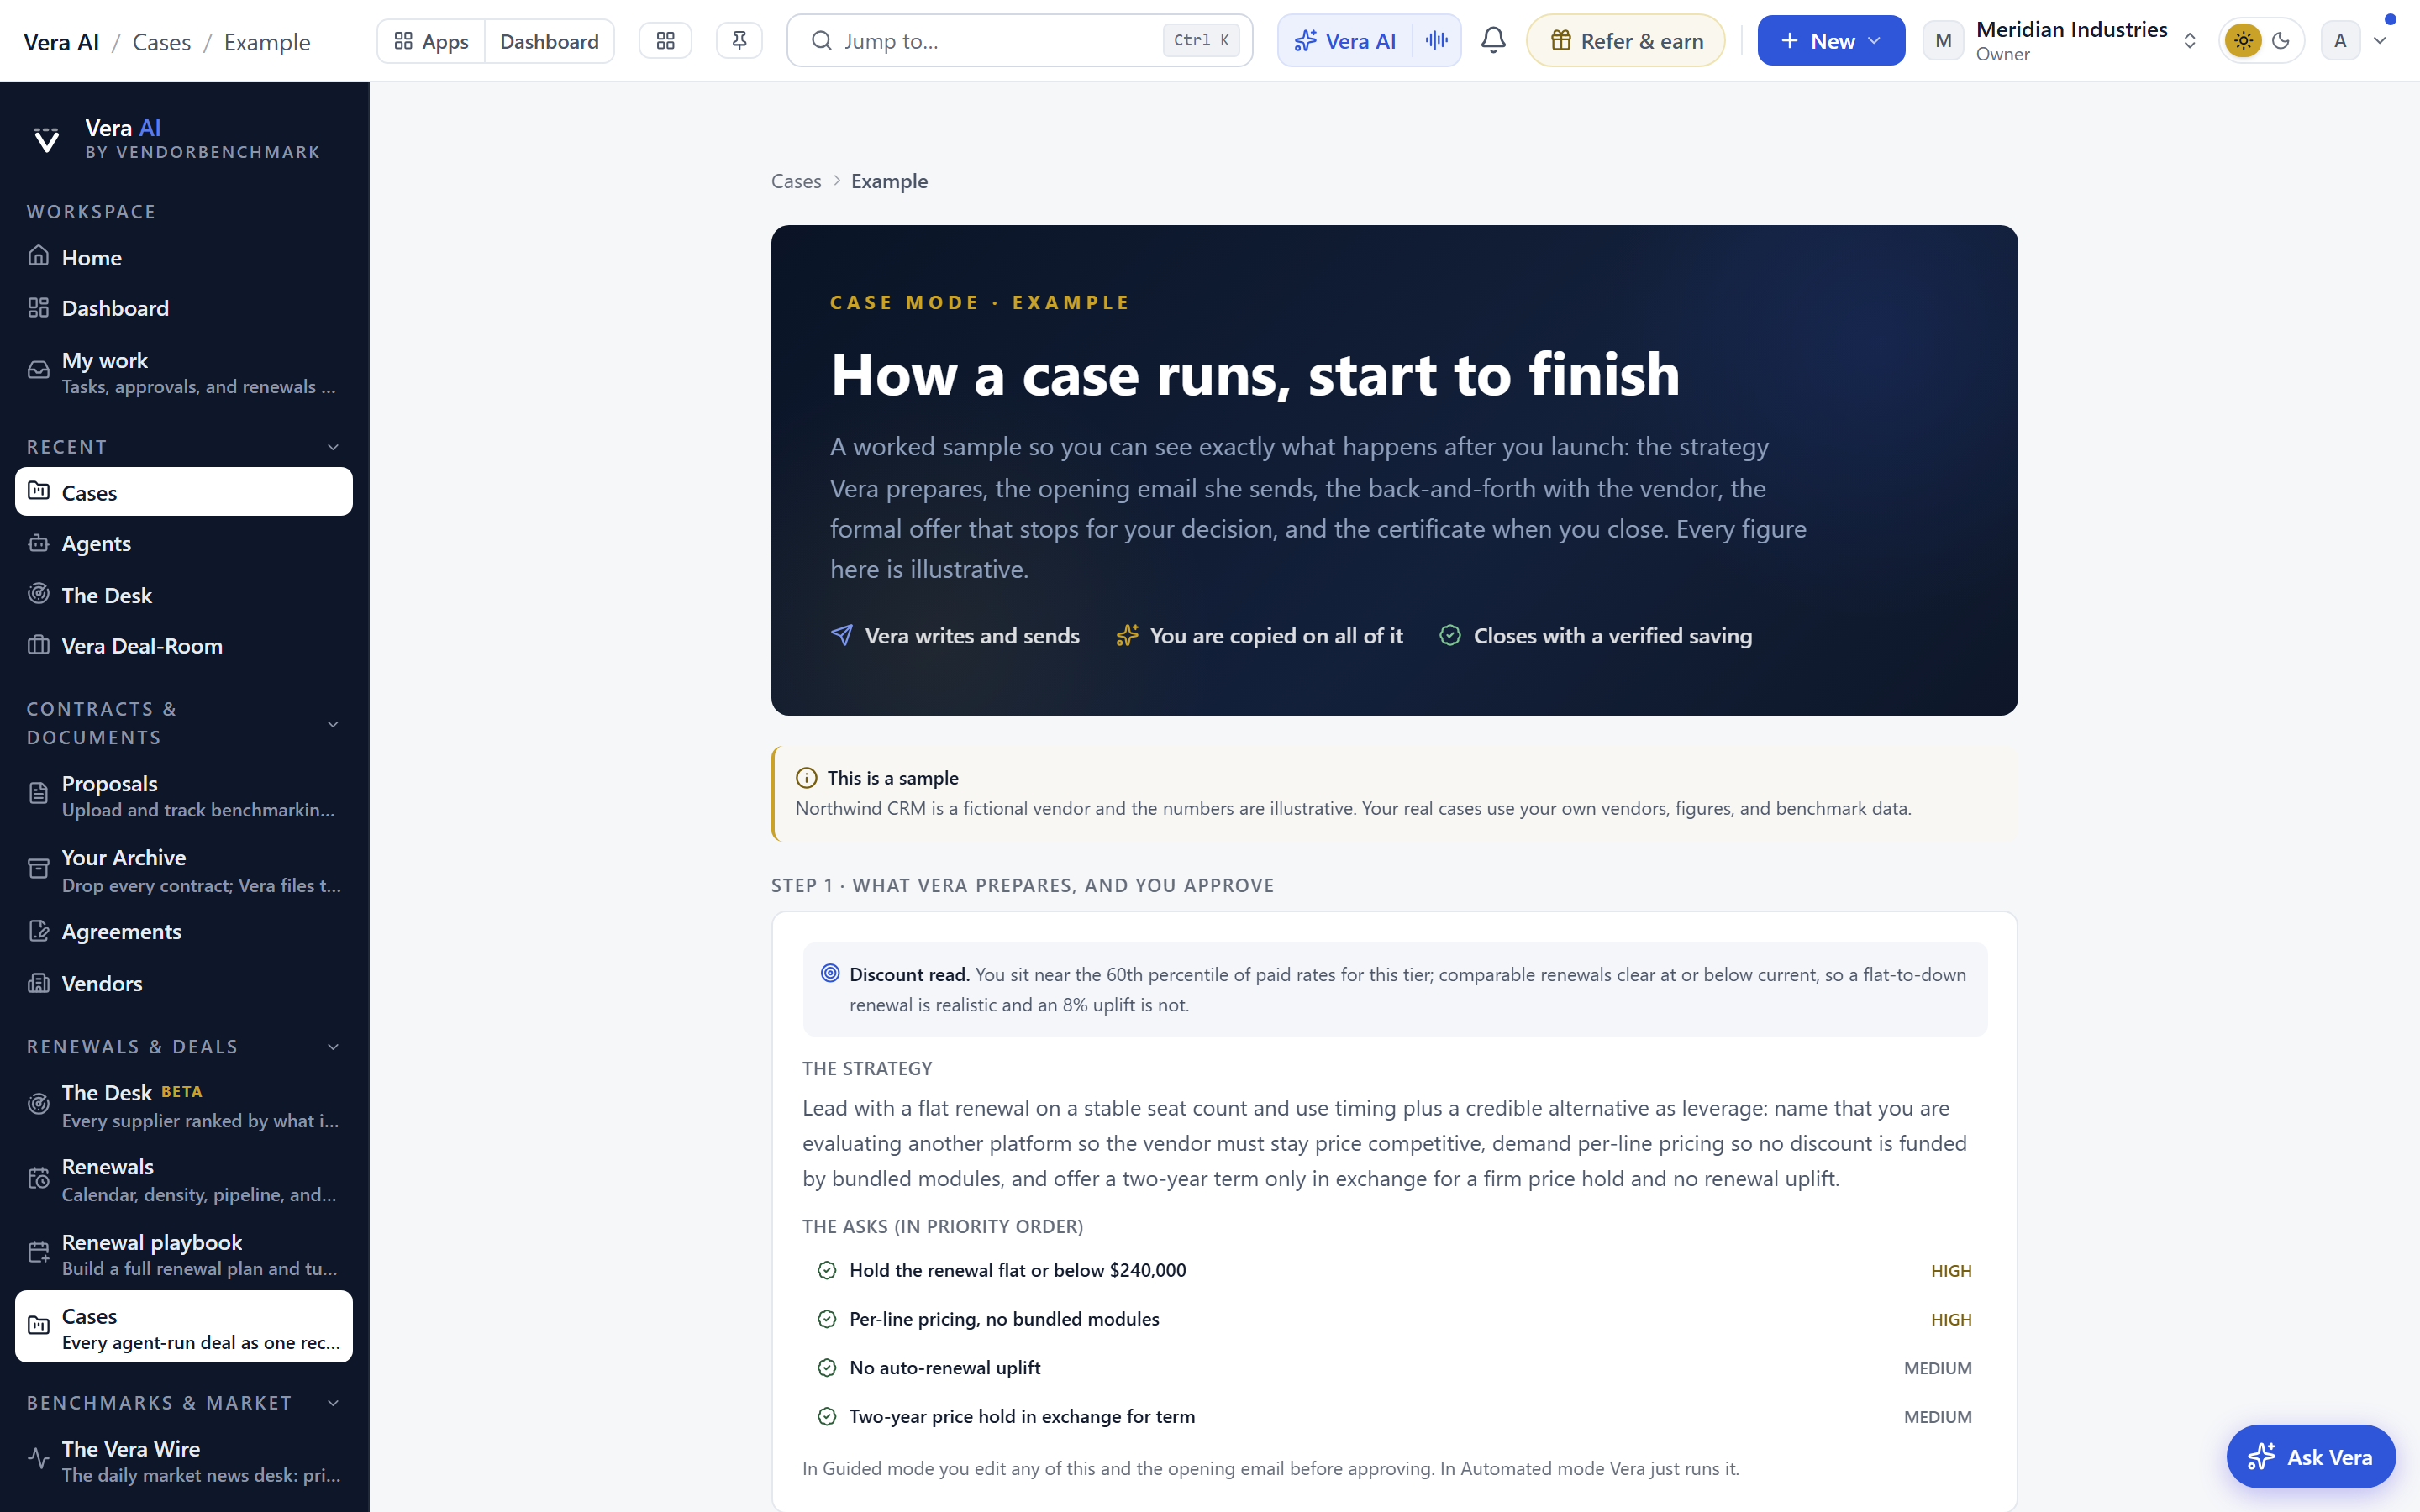The width and height of the screenshot is (2420, 1512).
Task: Open Renewals in sidebar
Action: coord(184,1179)
